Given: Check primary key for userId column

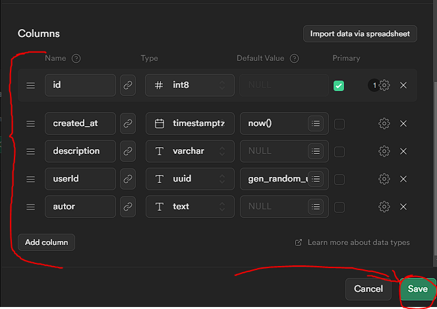Looking at the screenshot, I should (x=339, y=179).
